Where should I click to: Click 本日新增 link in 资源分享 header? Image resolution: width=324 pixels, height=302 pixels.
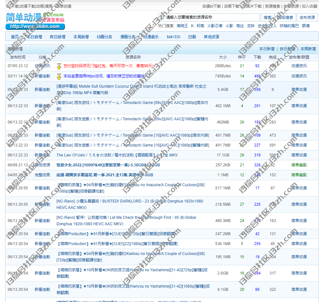tap(267, 49)
